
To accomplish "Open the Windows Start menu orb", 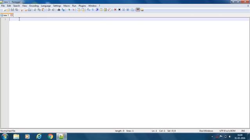I will 5,136.
